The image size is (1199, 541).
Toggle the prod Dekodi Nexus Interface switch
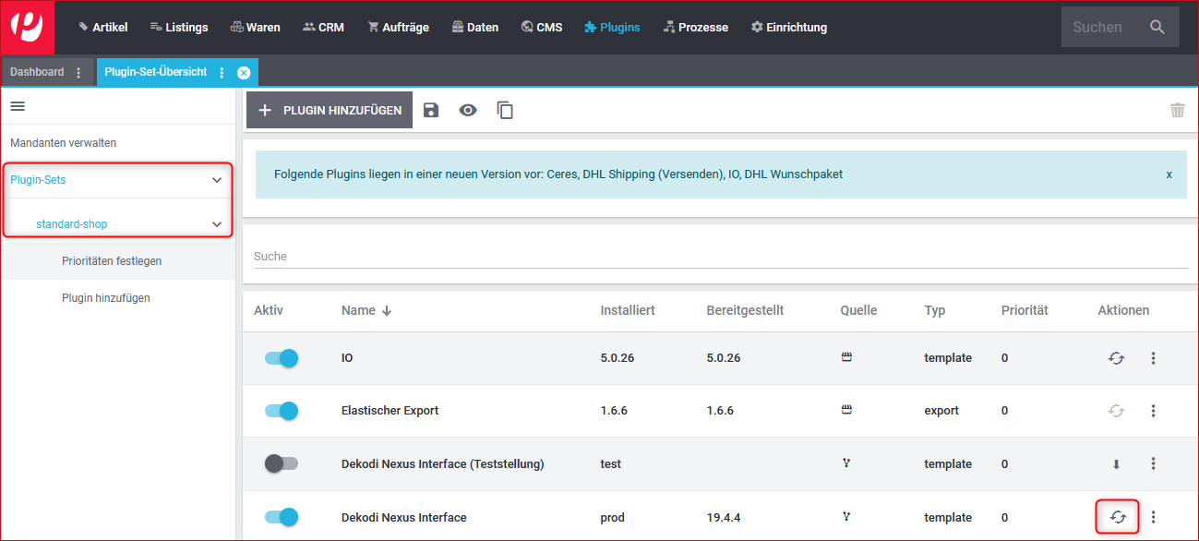pyautogui.click(x=282, y=517)
